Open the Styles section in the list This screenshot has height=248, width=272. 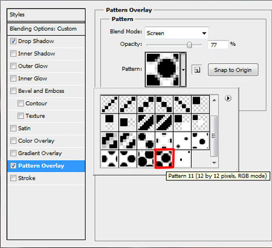click(x=46, y=14)
